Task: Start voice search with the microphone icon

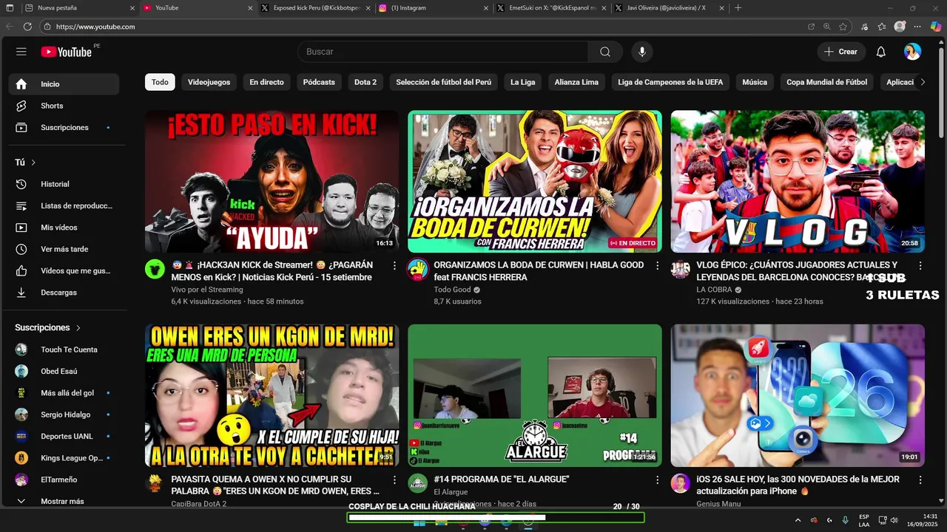Action: [642, 52]
